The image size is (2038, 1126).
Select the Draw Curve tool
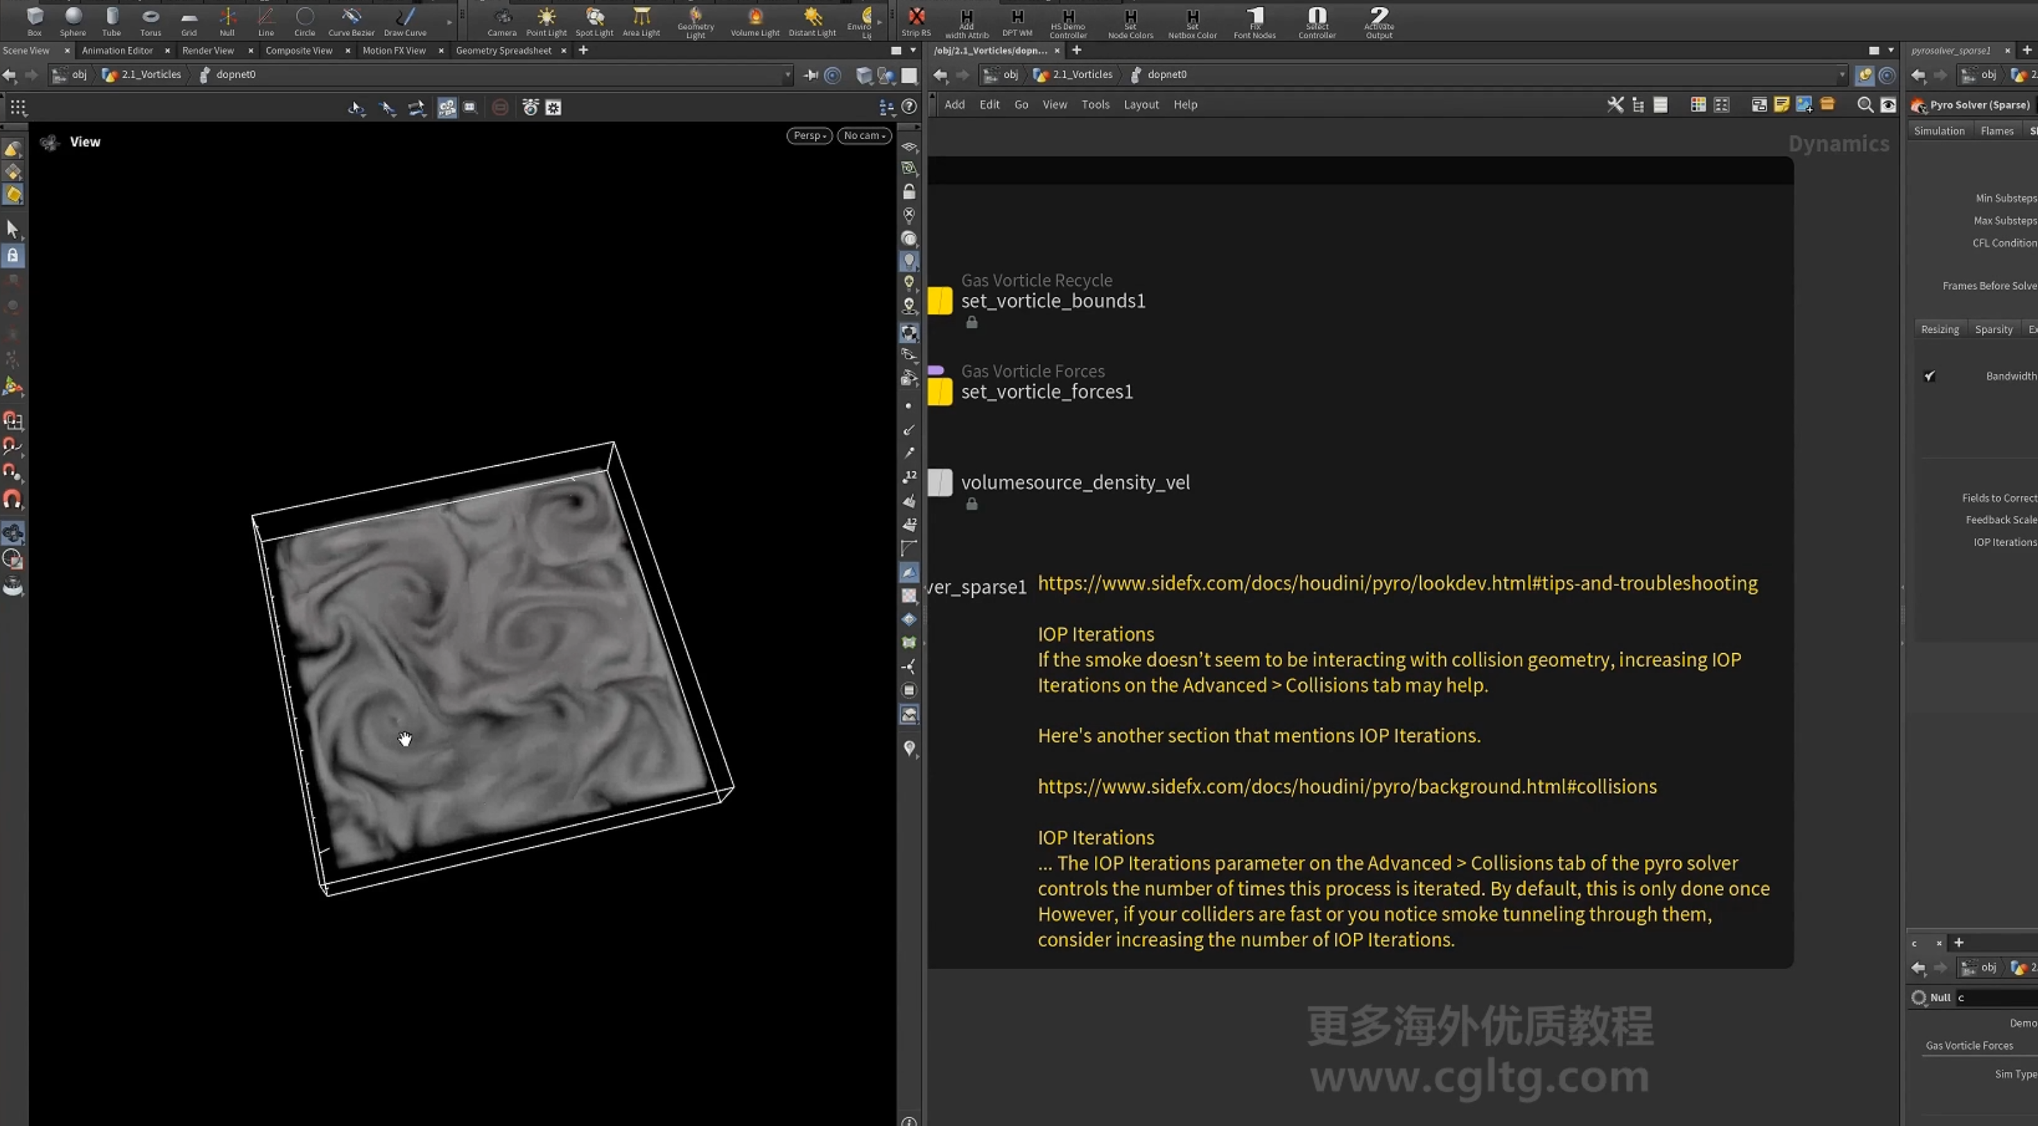405,21
